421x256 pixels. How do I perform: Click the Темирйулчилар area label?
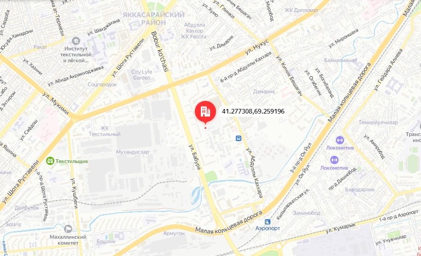378,122
